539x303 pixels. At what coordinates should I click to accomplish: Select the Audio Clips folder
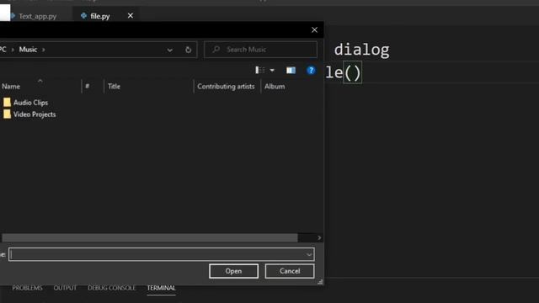click(30, 103)
